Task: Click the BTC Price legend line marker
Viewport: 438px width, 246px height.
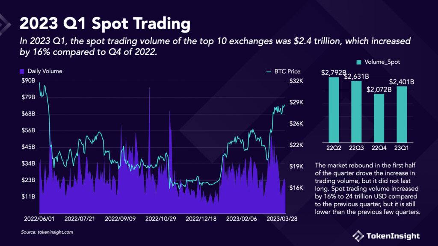Action: coord(269,72)
